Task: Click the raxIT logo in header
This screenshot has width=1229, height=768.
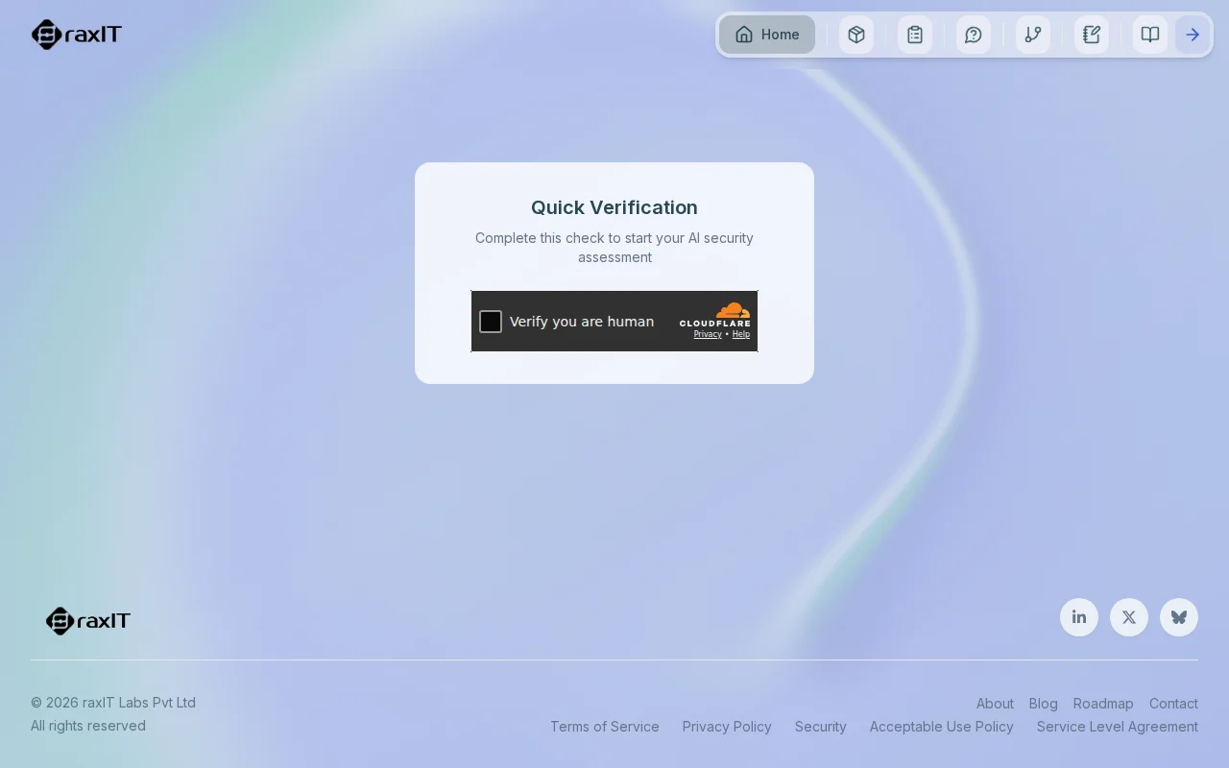Action: (x=77, y=35)
